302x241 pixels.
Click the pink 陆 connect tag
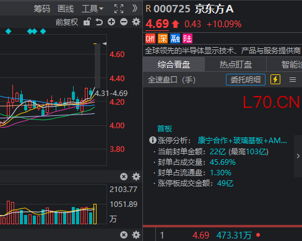188,38
